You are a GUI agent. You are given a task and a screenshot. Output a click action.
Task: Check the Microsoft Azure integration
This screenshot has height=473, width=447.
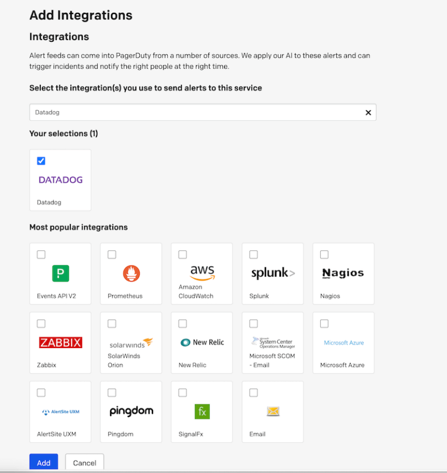[324, 323]
